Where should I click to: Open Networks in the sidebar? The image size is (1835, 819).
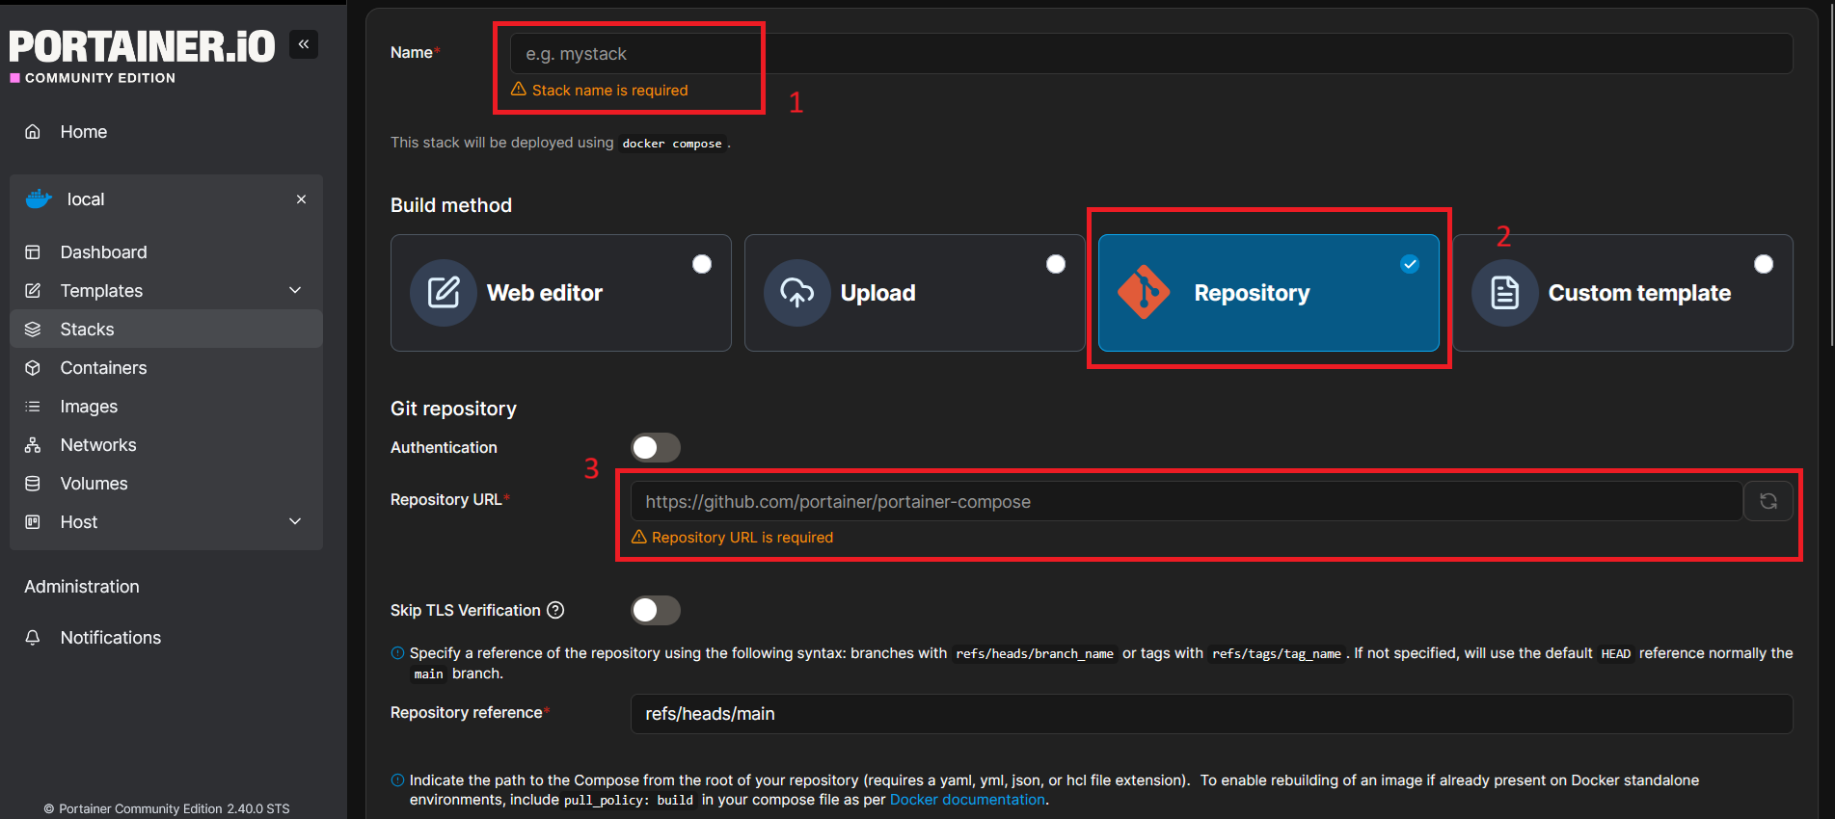point(166,445)
